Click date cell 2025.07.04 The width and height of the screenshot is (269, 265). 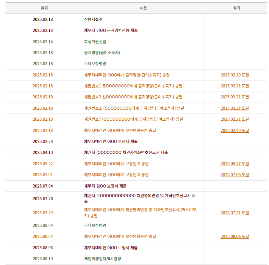43,186
